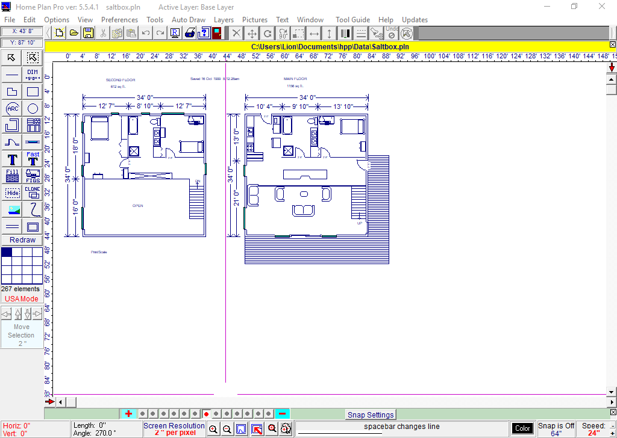This screenshot has width=617, height=438.
Task: Select the last zoom-level dot before minus
Action: pyautogui.click(x=268, y=414)
